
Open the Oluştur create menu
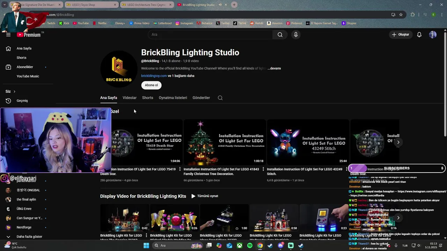coord(400,35)
